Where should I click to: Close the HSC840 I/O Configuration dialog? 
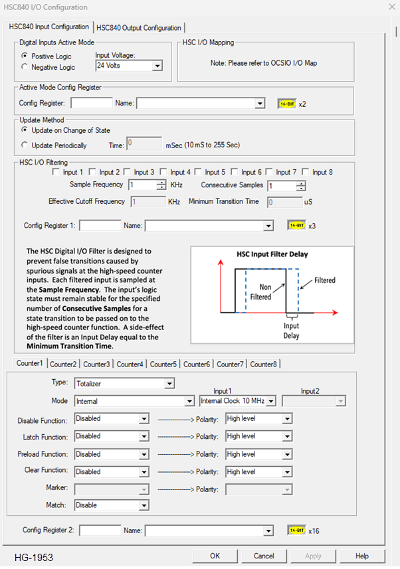pos(392,7)
